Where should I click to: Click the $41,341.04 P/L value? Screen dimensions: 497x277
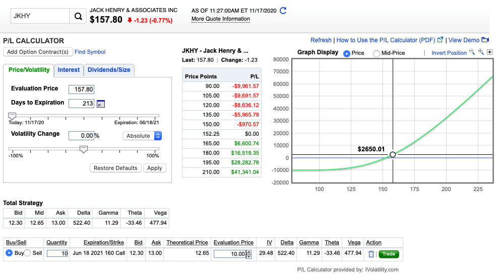[245, 172]
